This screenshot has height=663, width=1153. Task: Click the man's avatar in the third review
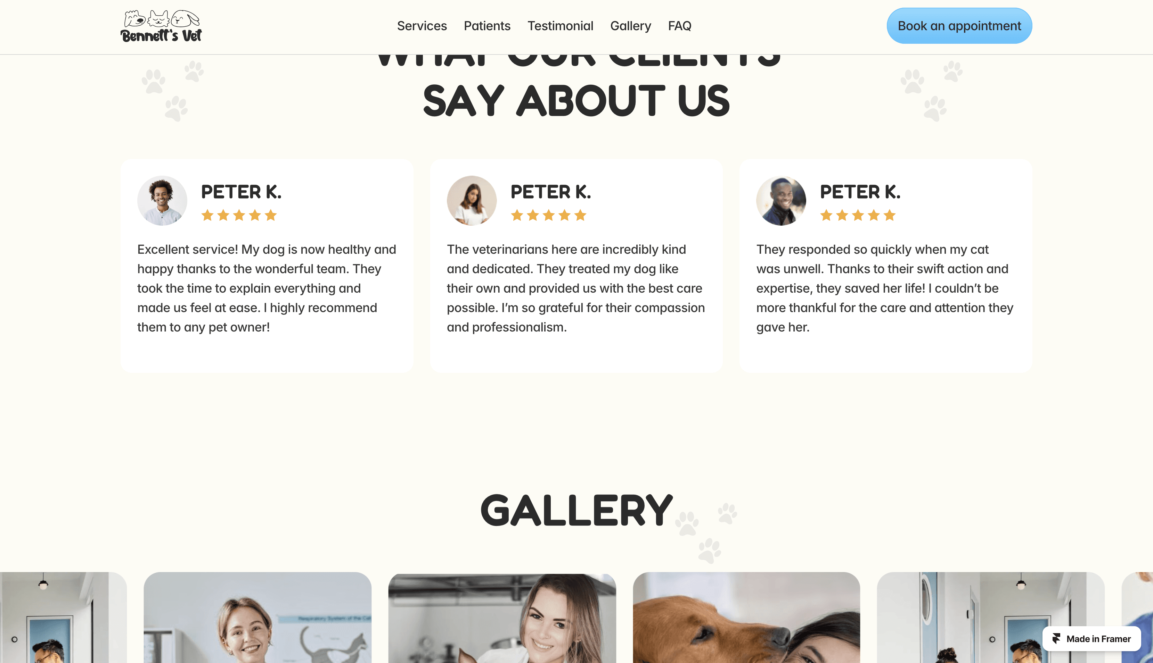pos(781,200)
